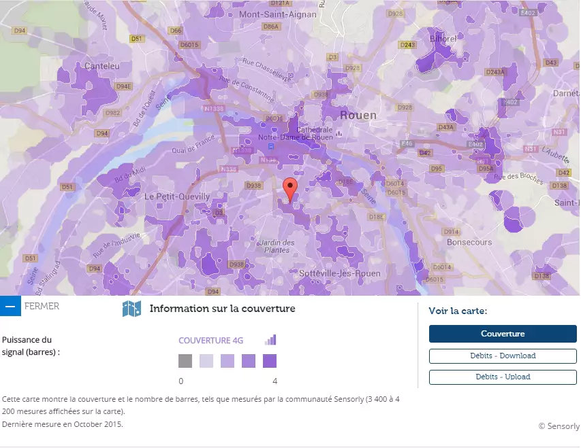Image resolution: width=581 pixels, height=448 pixels.
Task: Click the Canteleu label on the map
Action: click(101, 66)
